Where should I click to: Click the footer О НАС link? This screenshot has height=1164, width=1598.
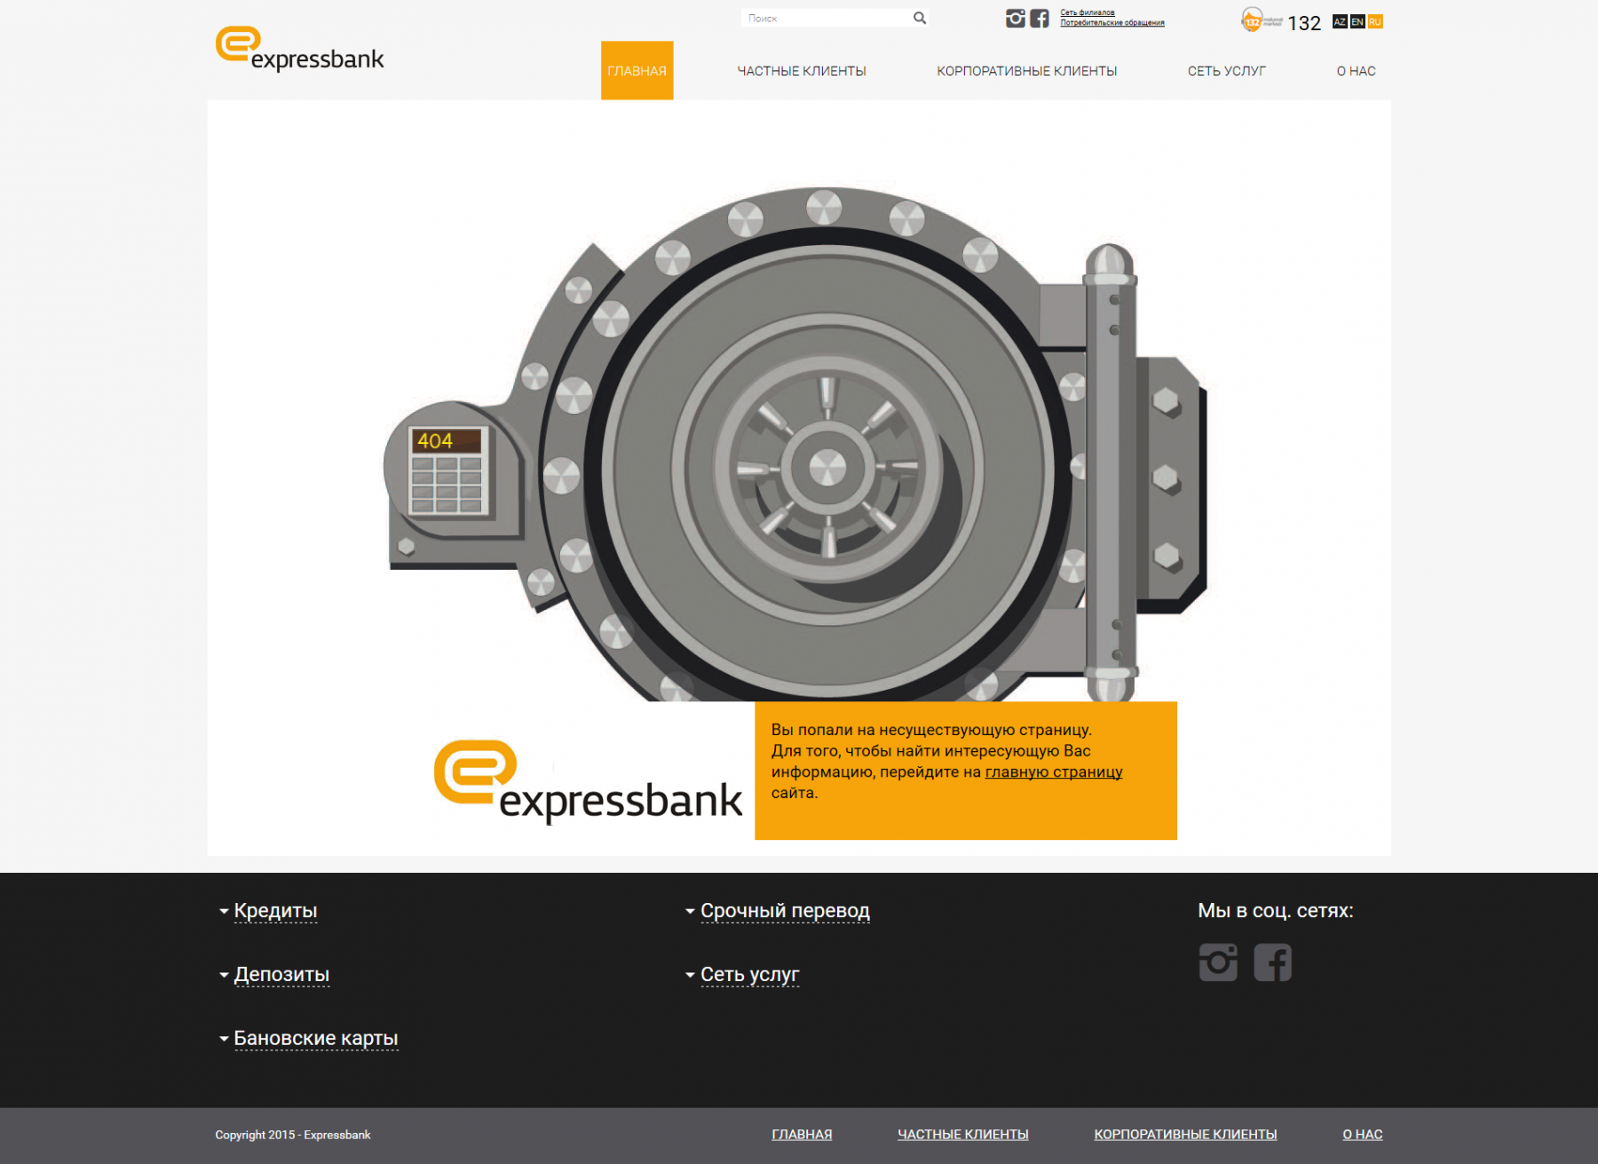(1363, 1135)
